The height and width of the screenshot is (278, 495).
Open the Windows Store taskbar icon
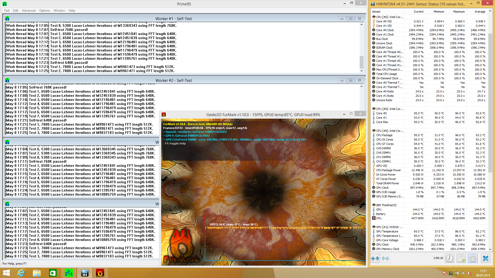click(x=53, y=273)
